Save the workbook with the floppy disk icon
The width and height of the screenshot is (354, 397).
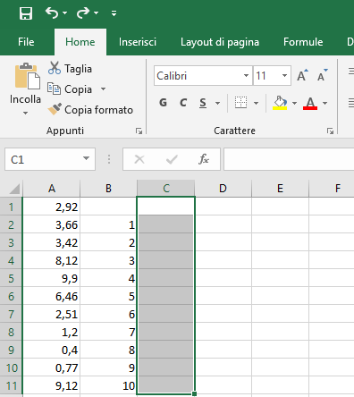(x=26, y=13)
